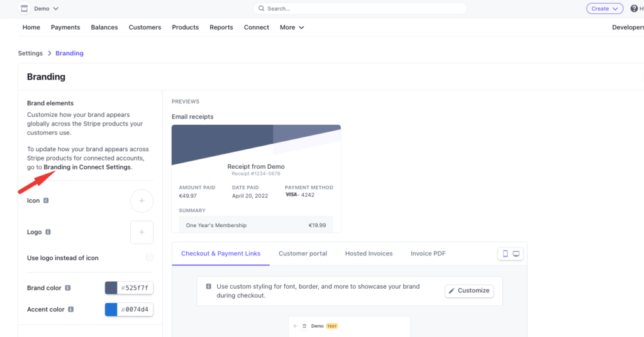
Task: Click the info icon next to Accent color
Action: (x=70, y=309)
